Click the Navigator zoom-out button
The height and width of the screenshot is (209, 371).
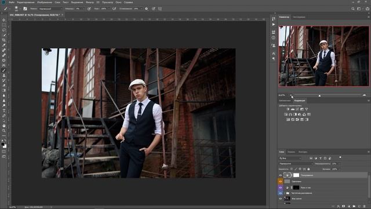(291, 95)
